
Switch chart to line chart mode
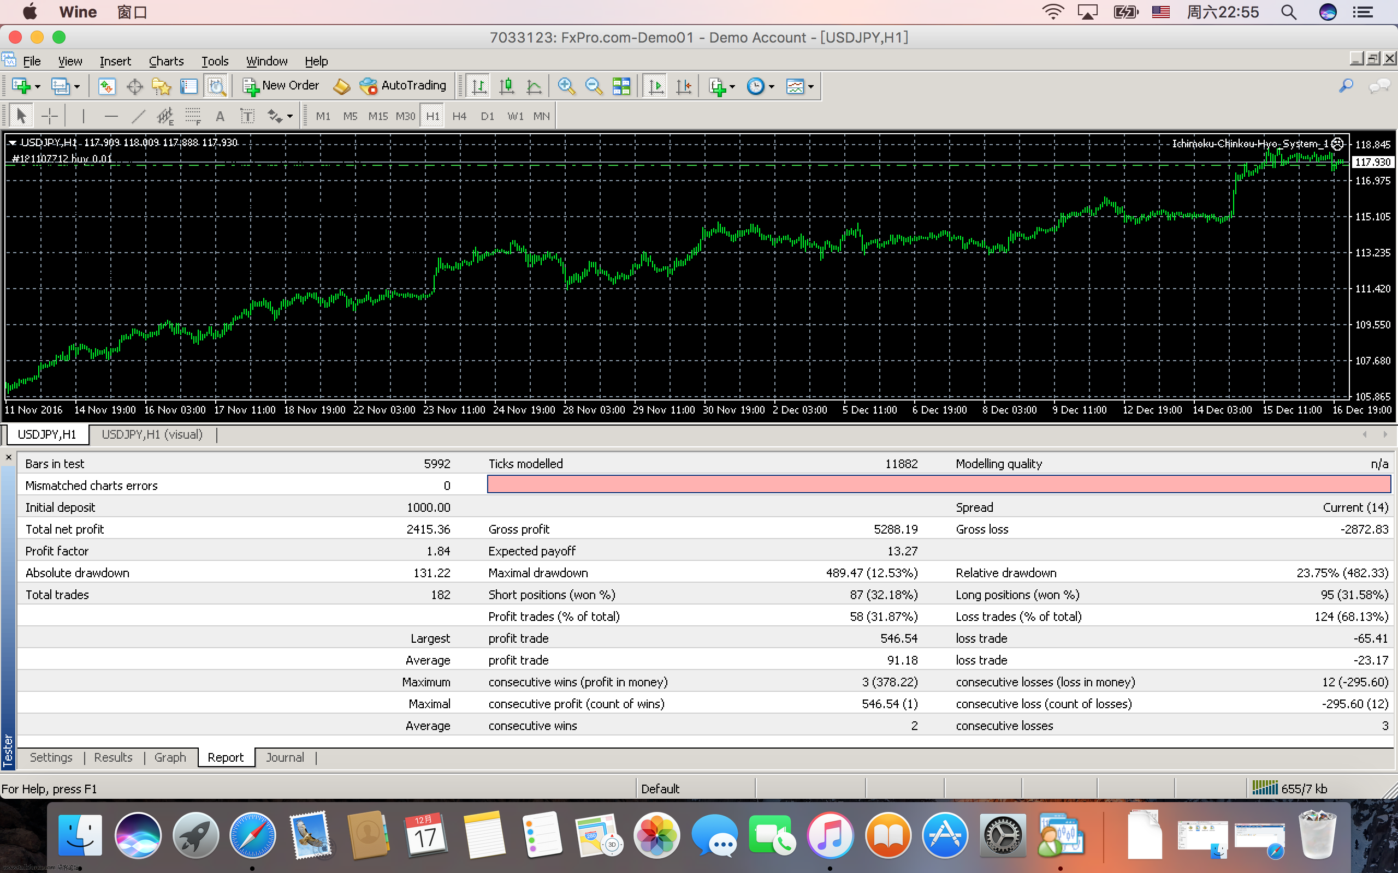click(534, 86)
